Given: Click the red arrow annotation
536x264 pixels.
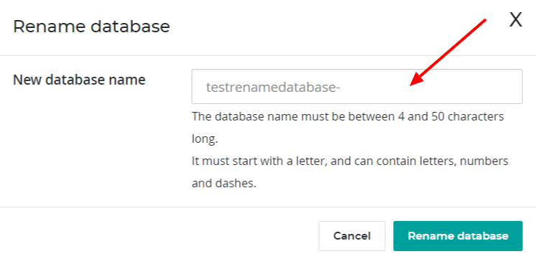Looking at the screenshot, I should (x=448, y=52).
